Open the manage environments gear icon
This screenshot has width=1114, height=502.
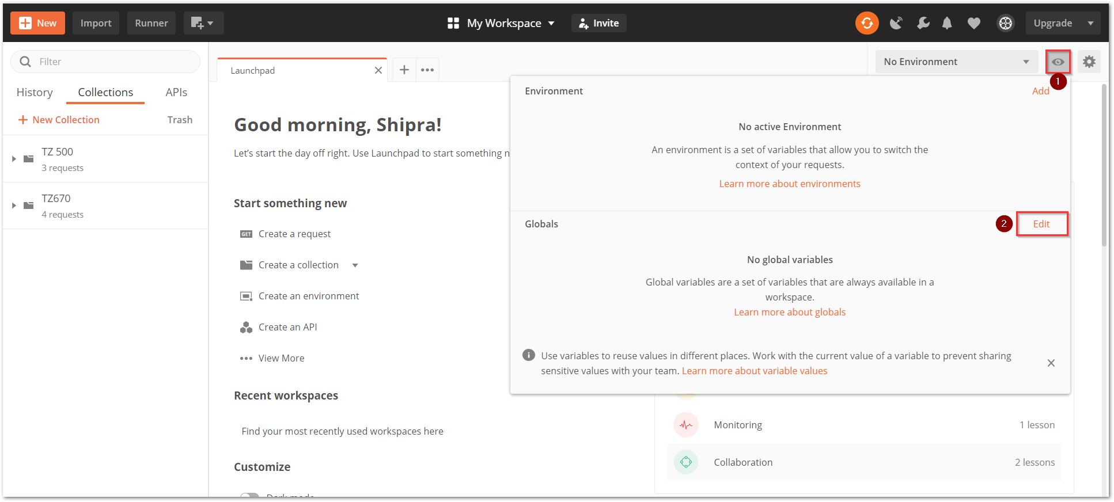pos(1089,62)
